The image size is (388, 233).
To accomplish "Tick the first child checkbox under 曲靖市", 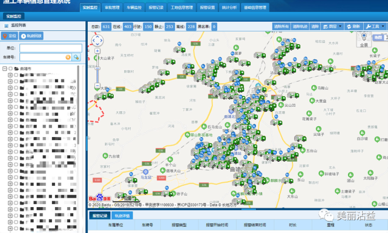I will pos(16,75).
